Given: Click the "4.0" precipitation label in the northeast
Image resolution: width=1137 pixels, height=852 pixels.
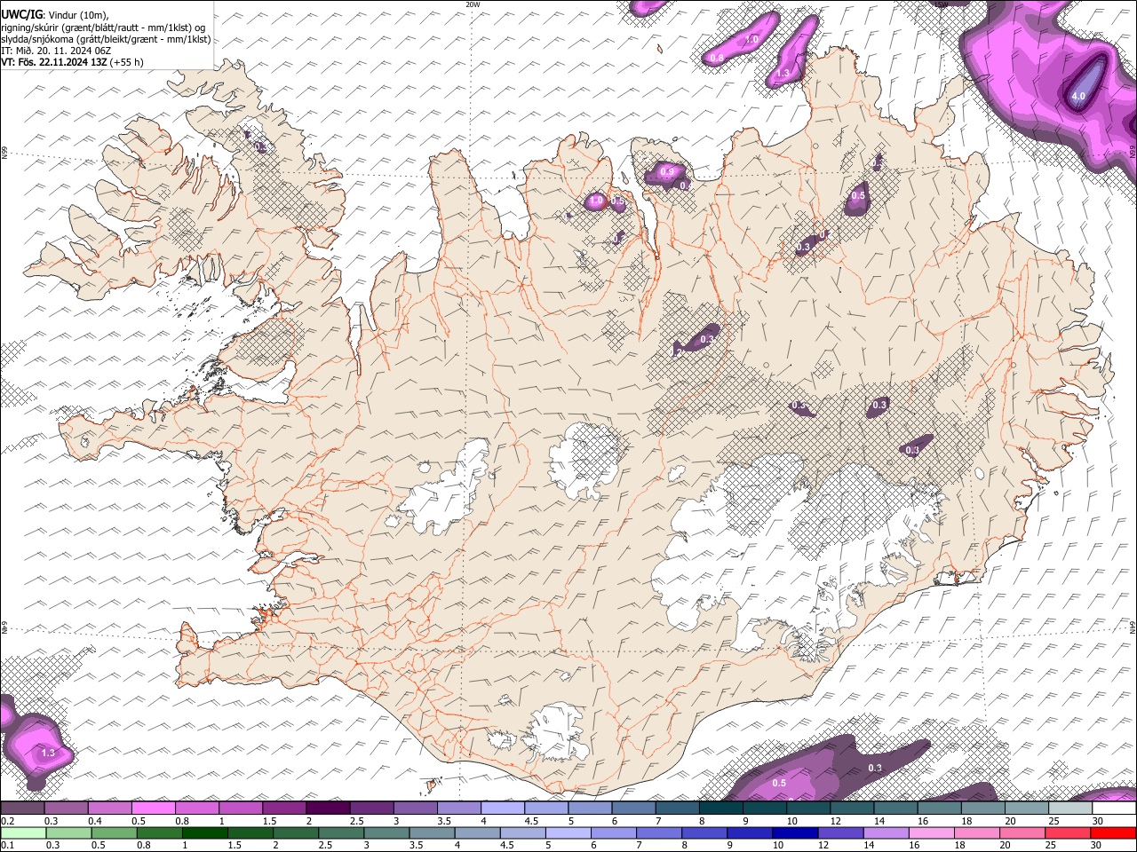Looking at the screenshot, I should [x=1079, y=96].
